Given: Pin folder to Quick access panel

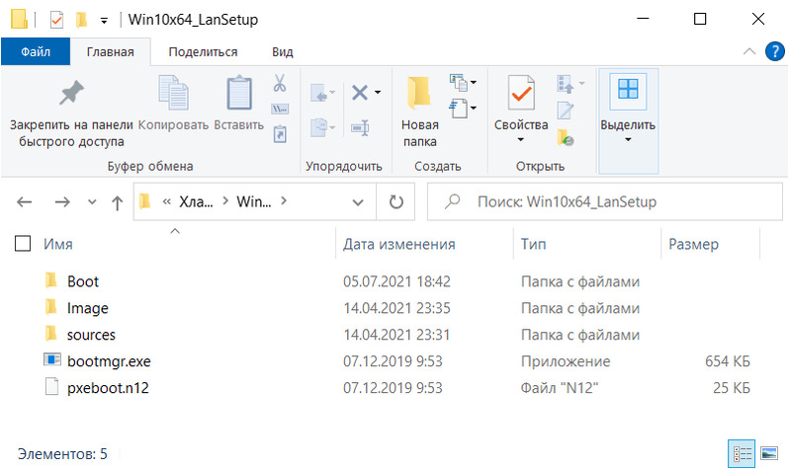Looking at the screenshot, I should [x=71, y=112].
